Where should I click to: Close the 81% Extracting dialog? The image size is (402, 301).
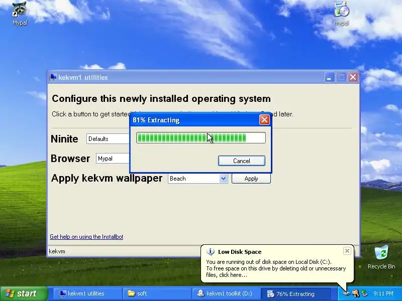click(264, 120)
